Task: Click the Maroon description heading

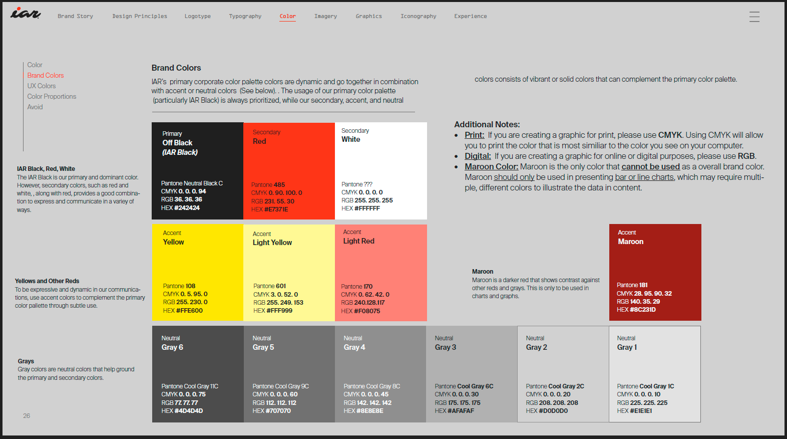Action: (x=483, y=272)
